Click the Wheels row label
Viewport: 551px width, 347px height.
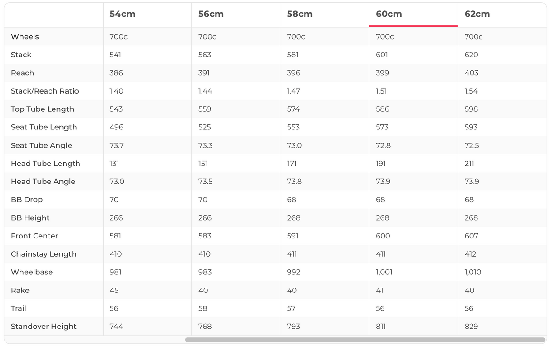[x=25, y=37]
